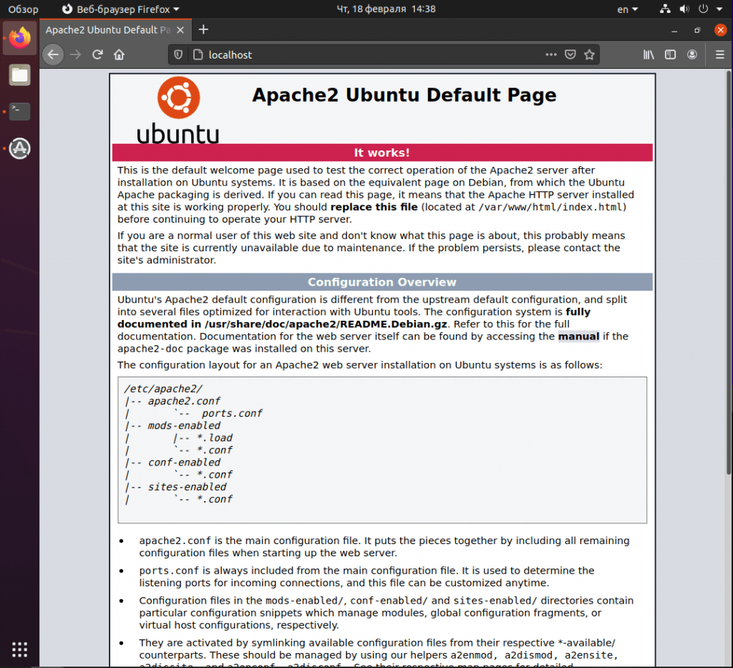Viewport: 733px width, 668px height.
Task: Go to the Firefox home page
Action: pos(120,54)
